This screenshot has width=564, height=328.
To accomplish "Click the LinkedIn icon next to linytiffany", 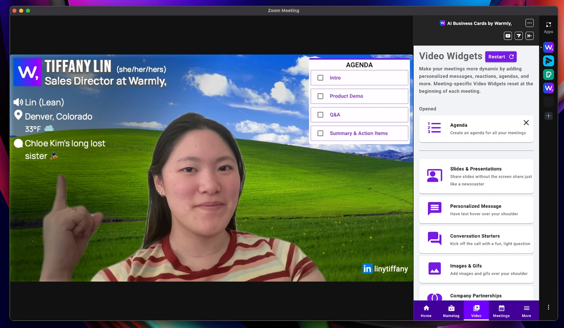I will pyautogui.click(x=367, y=269).
